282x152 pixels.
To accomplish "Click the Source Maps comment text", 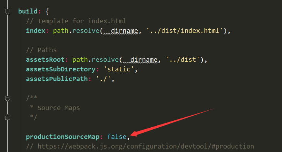I will [59, 108].
